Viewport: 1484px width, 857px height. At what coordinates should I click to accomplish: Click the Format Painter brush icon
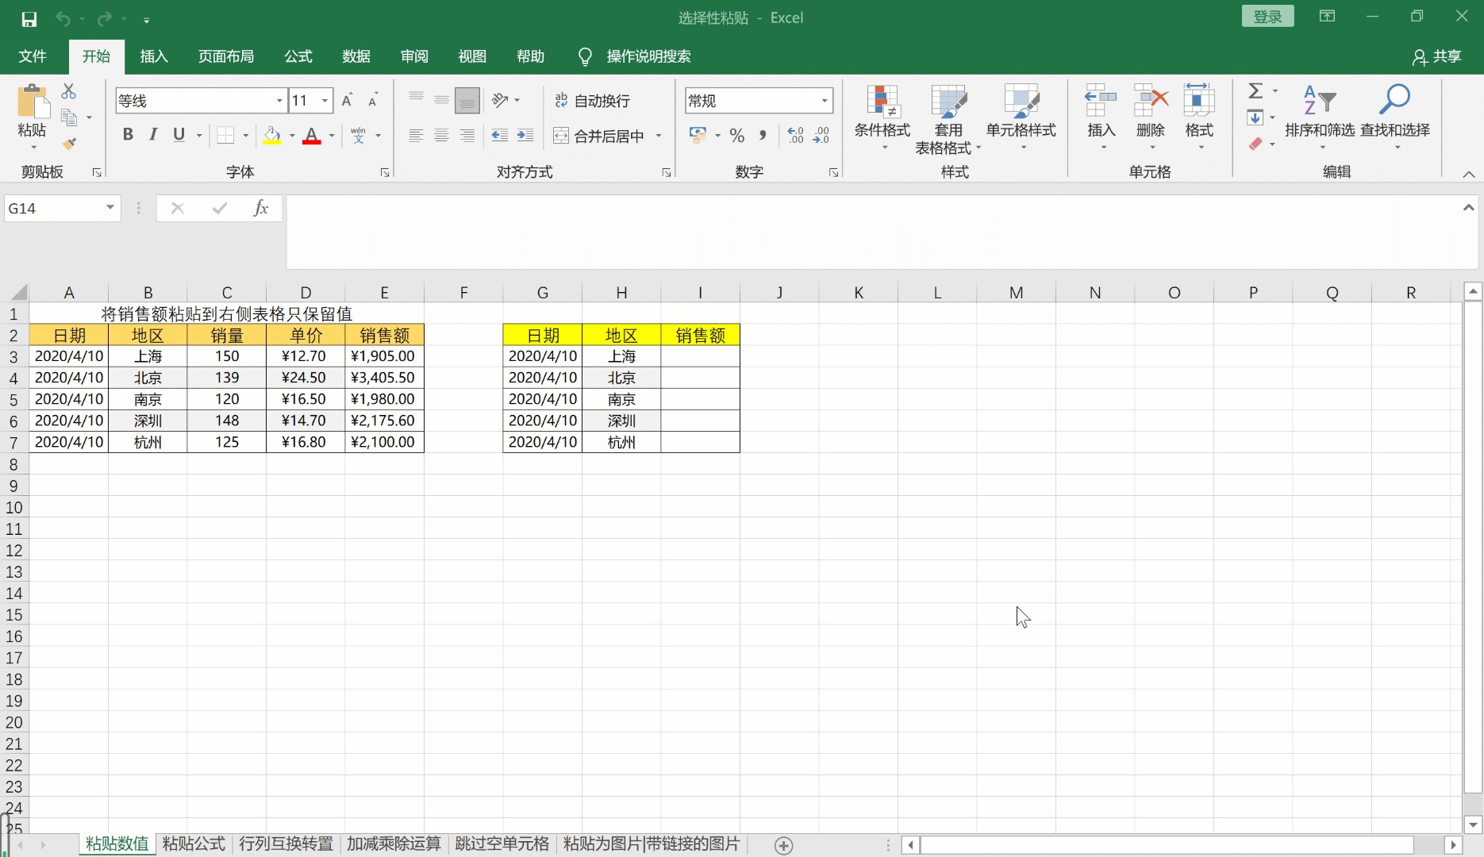69,144
